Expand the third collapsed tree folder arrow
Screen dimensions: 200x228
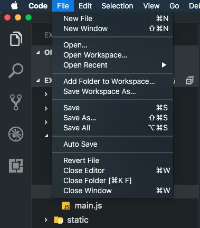[46, 122]
